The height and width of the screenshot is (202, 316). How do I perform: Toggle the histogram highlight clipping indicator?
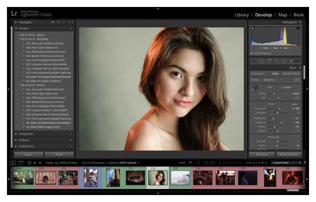(x=298, y=28)
